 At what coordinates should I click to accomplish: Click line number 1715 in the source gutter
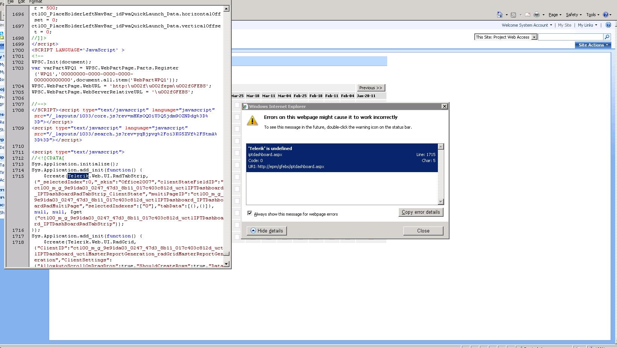coord(18,176)
